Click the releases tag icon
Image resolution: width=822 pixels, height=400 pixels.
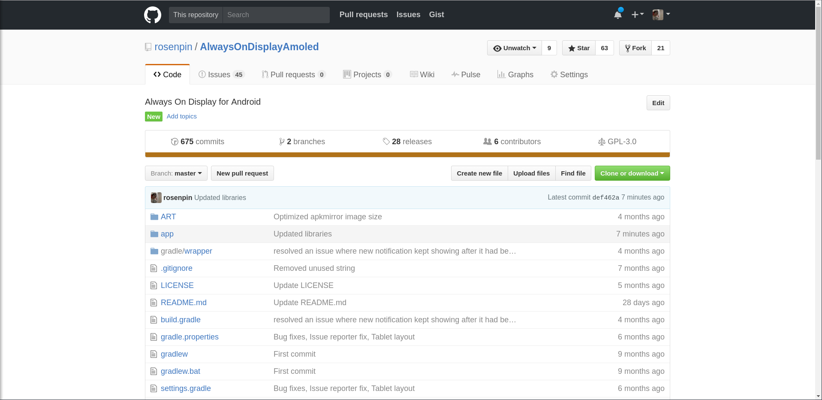[386, 142]
